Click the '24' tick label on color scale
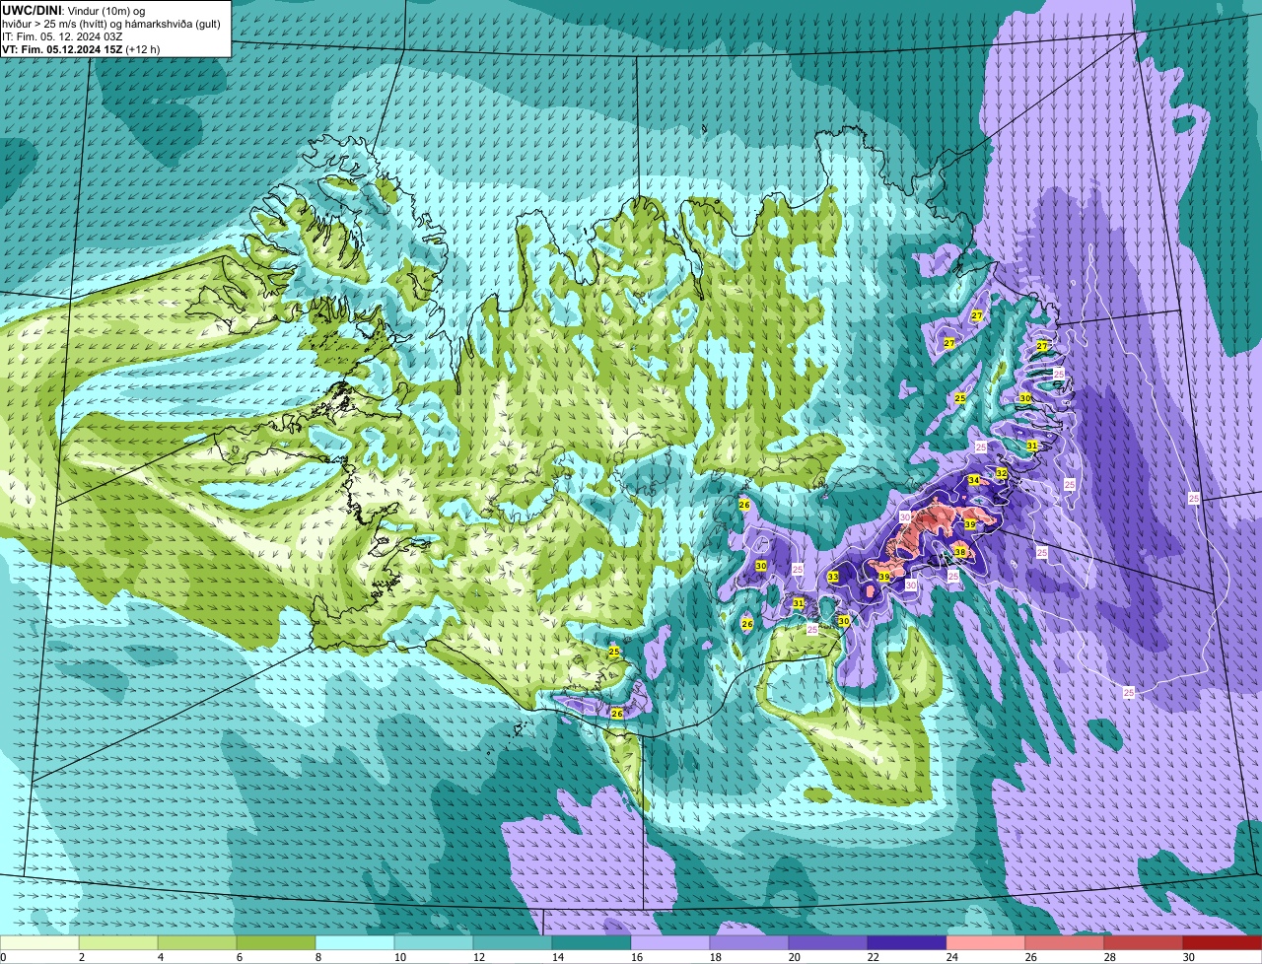 [x=952, y=957]
